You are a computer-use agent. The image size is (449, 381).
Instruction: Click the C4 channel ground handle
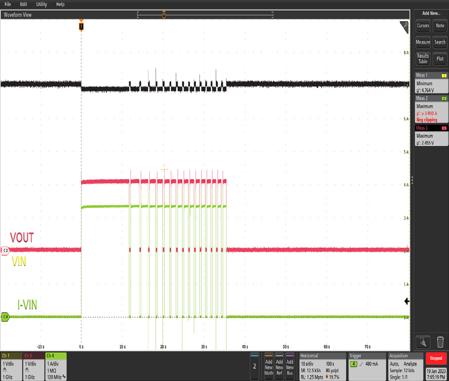coord(5,317)
